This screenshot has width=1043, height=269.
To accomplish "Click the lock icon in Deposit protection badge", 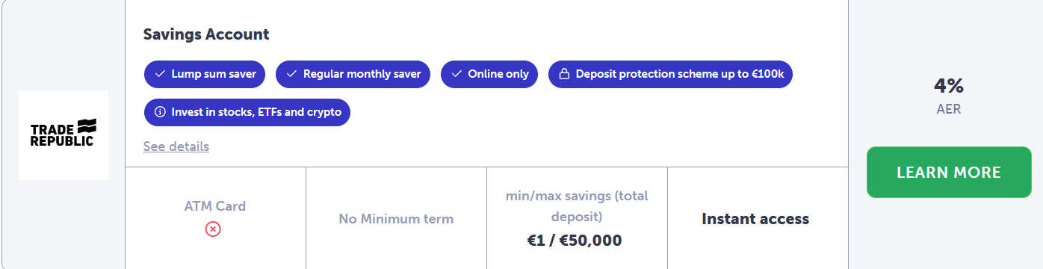I will point(564,74).
